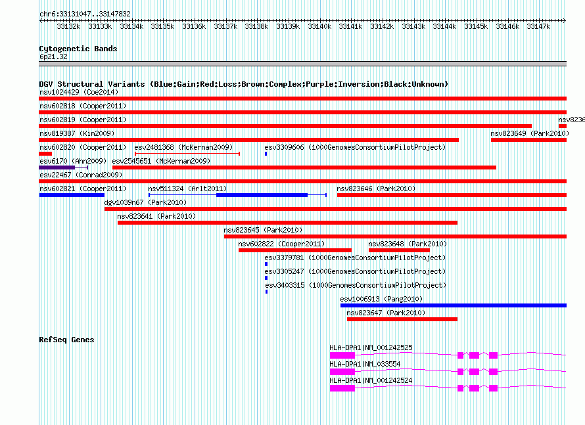
Task: Click the 33147k ruler tick label
Action: click(538, 26)
